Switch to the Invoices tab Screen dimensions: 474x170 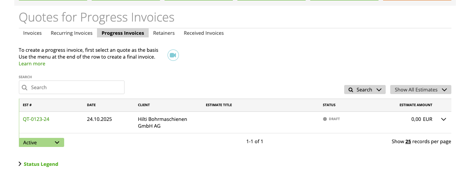point(32,33)
